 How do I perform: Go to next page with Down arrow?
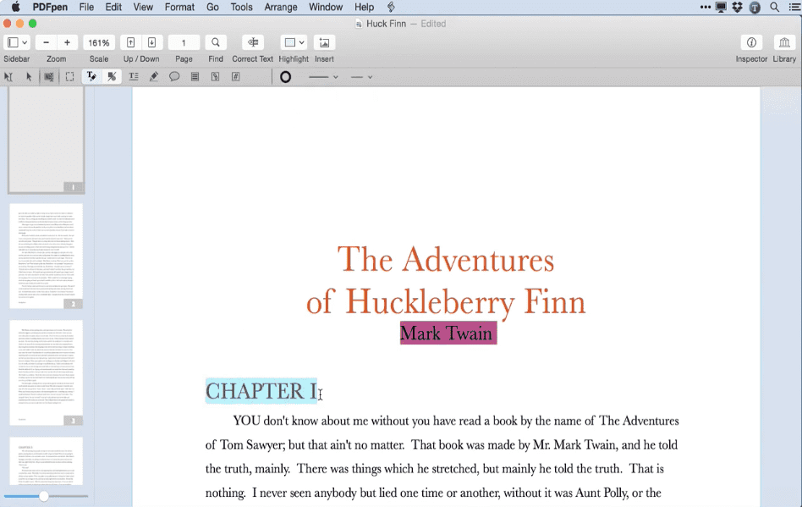tap(152, 42)
